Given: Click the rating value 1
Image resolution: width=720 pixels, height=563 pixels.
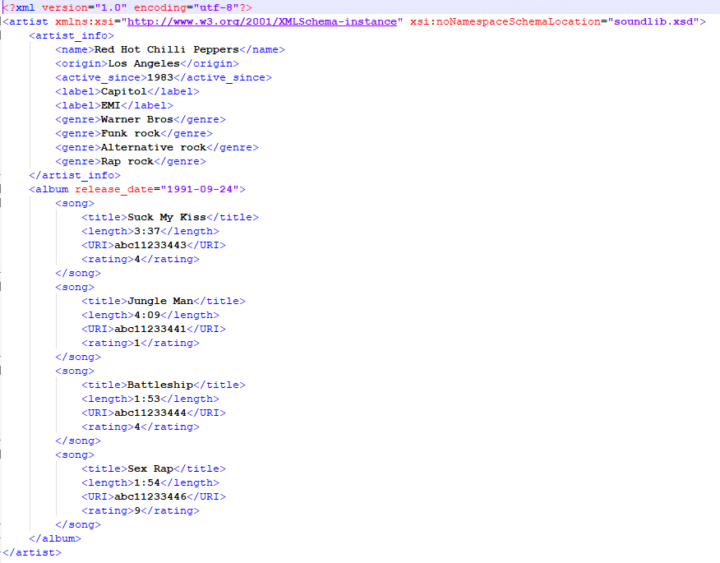Looking at the screenshot, I should [x=136, y=343].
